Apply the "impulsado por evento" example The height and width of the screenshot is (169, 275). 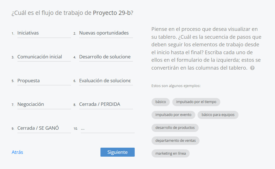pos(173,115)
